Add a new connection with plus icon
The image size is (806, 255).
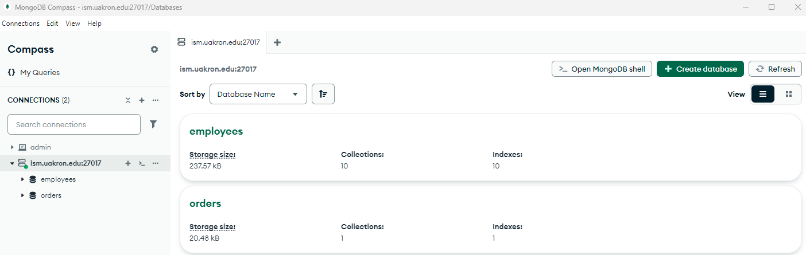point(142,100)
